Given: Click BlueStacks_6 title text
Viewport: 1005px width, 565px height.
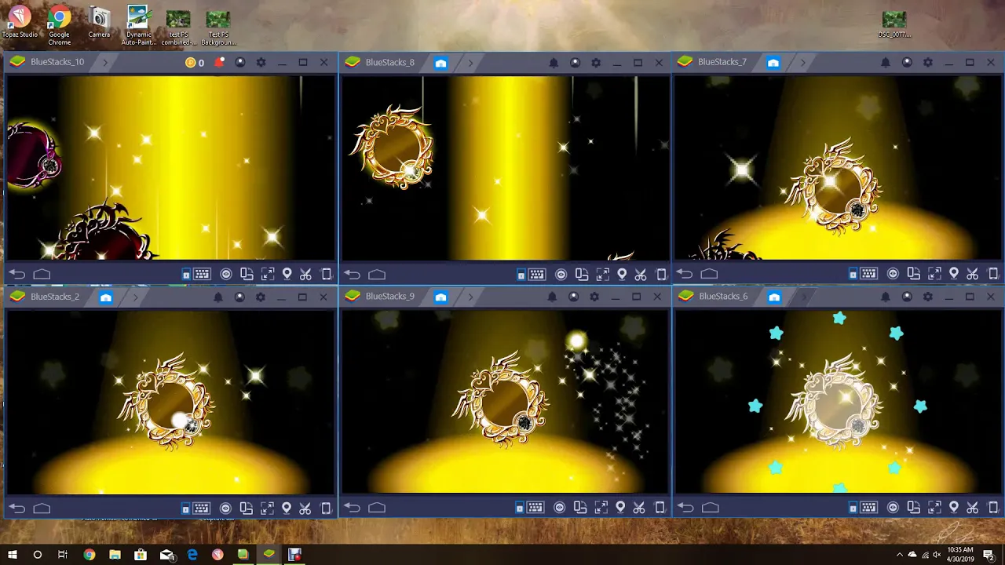Looking at the screenshot, I should [x=723, y=297].
